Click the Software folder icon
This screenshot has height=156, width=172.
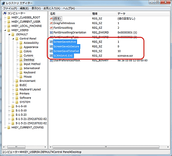click(x=17, y=98)
